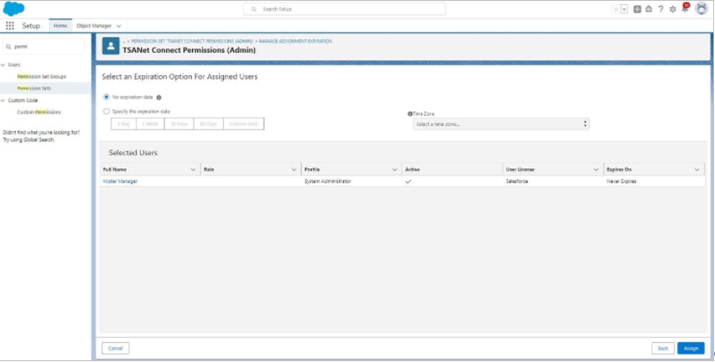
Task: Open the Favorites list dropdown arrow
Action: click(x=624, y=9)
